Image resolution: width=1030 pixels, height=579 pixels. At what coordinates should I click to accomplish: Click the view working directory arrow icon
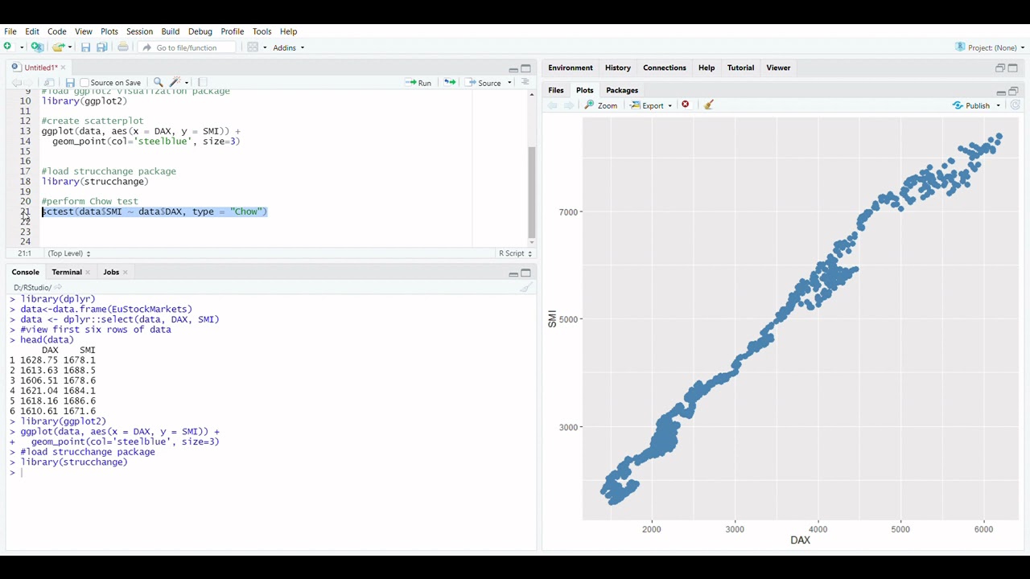pyautogui.click(x=58, y=287)
